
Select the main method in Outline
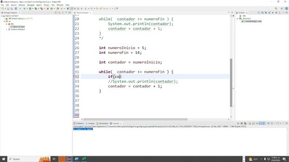(x=252, y=21)
